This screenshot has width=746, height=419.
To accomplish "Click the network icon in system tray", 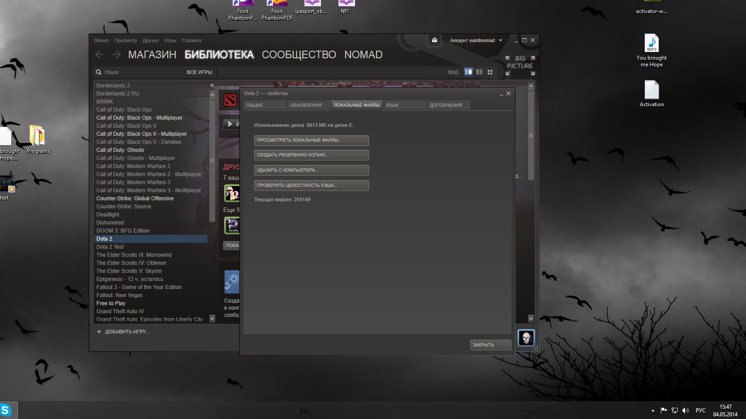I will (x=675, y=410).
